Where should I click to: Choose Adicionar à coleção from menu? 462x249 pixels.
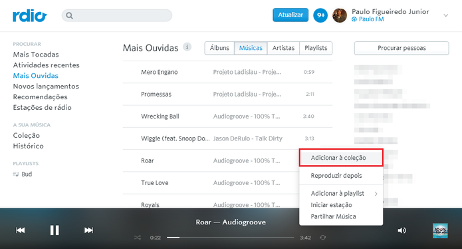(341, 158)
